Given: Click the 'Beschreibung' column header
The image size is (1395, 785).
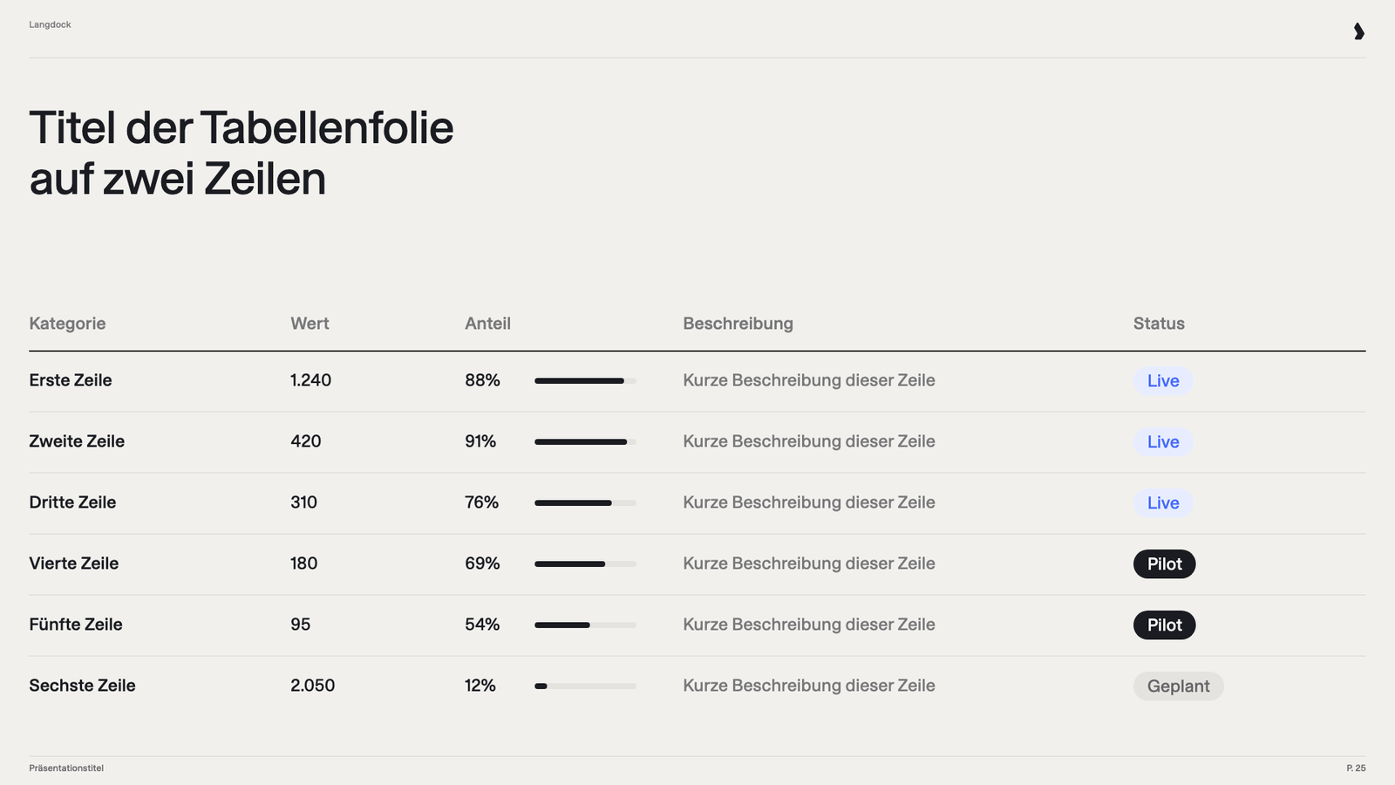Looking at the screenshot, I should point(738,324).
